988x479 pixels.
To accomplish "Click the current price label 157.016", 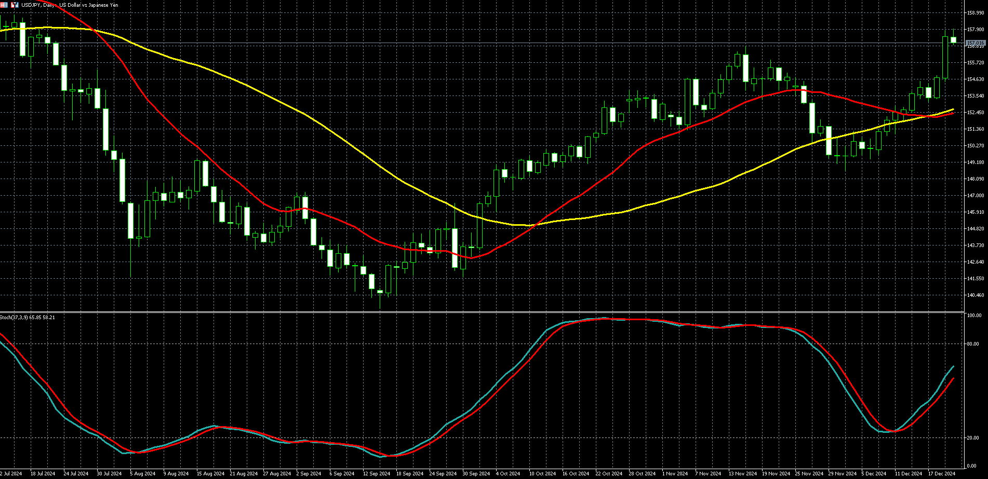I will [975, 43].
